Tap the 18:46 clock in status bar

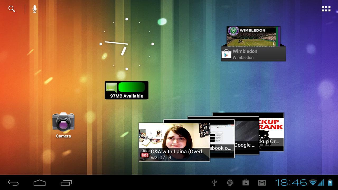[x=291, y=182]
